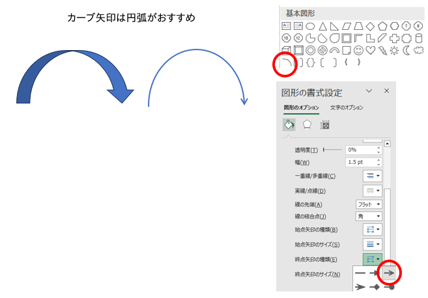Increase line width with the up stepper

pos(378,160)
